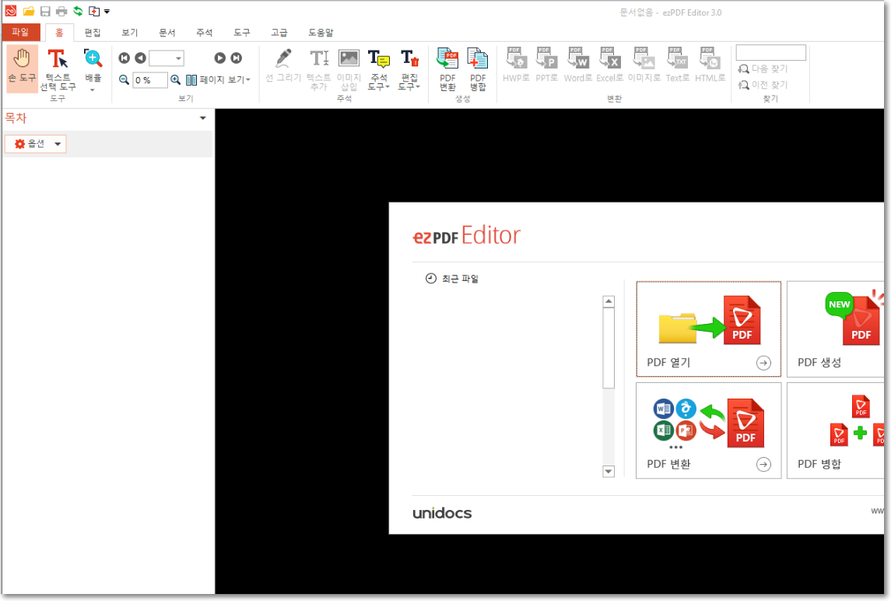Convert to PPT (PPT로)
The height and width of the screenshot is (601, 891).
pos(546,65)
